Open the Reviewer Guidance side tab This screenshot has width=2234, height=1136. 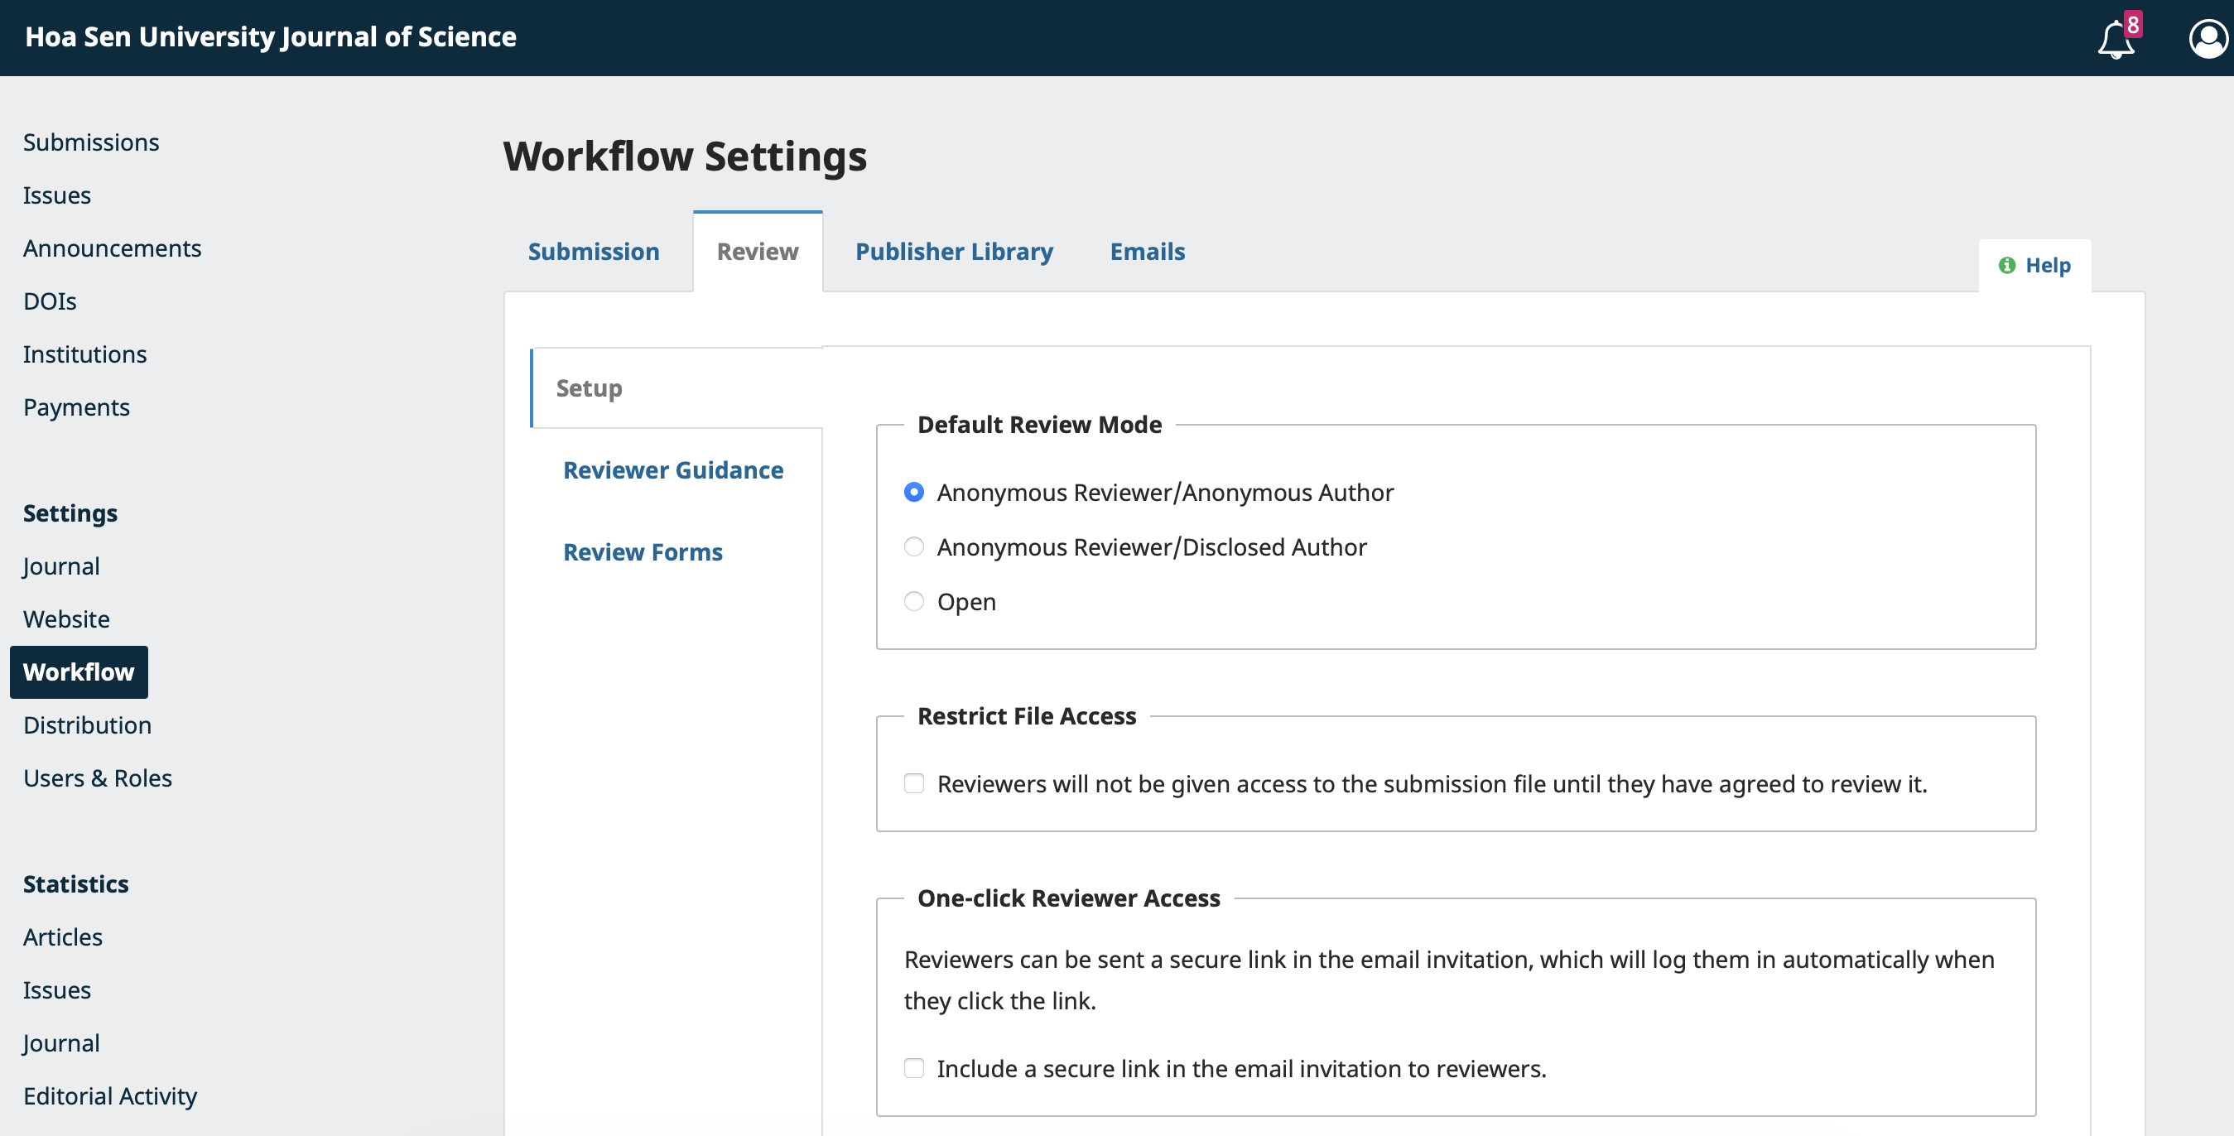pos(673,470)
